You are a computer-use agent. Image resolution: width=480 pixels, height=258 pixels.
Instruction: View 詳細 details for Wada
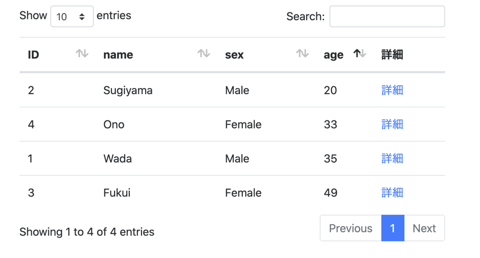point(392,159)
